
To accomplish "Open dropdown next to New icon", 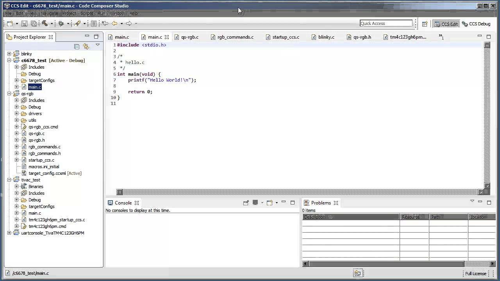I will (x=17, y=24).
